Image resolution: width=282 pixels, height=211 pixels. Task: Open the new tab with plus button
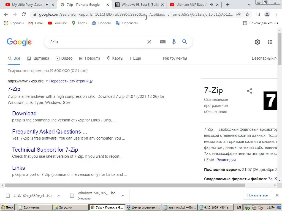coord(228,5)
